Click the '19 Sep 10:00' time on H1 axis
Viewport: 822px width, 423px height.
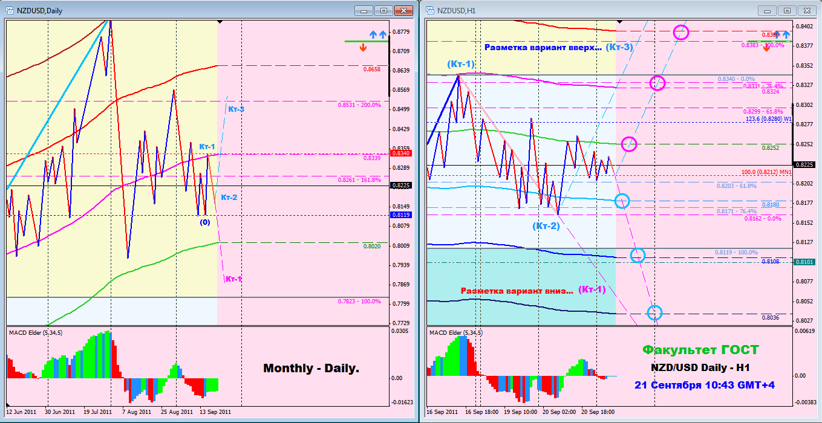click(520, 412)
